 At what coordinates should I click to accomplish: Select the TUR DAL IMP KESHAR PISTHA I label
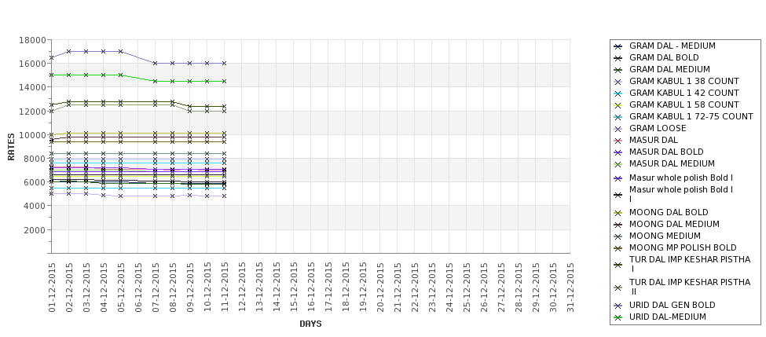click(x=689, y=264)
